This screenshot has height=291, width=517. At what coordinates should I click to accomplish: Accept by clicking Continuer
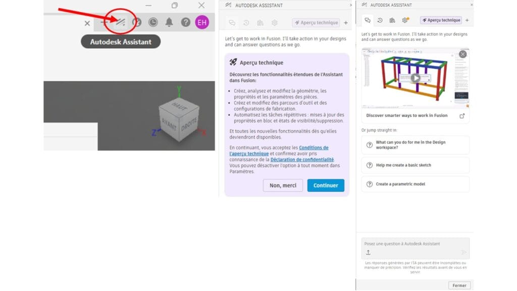click(x=326, y=185)
